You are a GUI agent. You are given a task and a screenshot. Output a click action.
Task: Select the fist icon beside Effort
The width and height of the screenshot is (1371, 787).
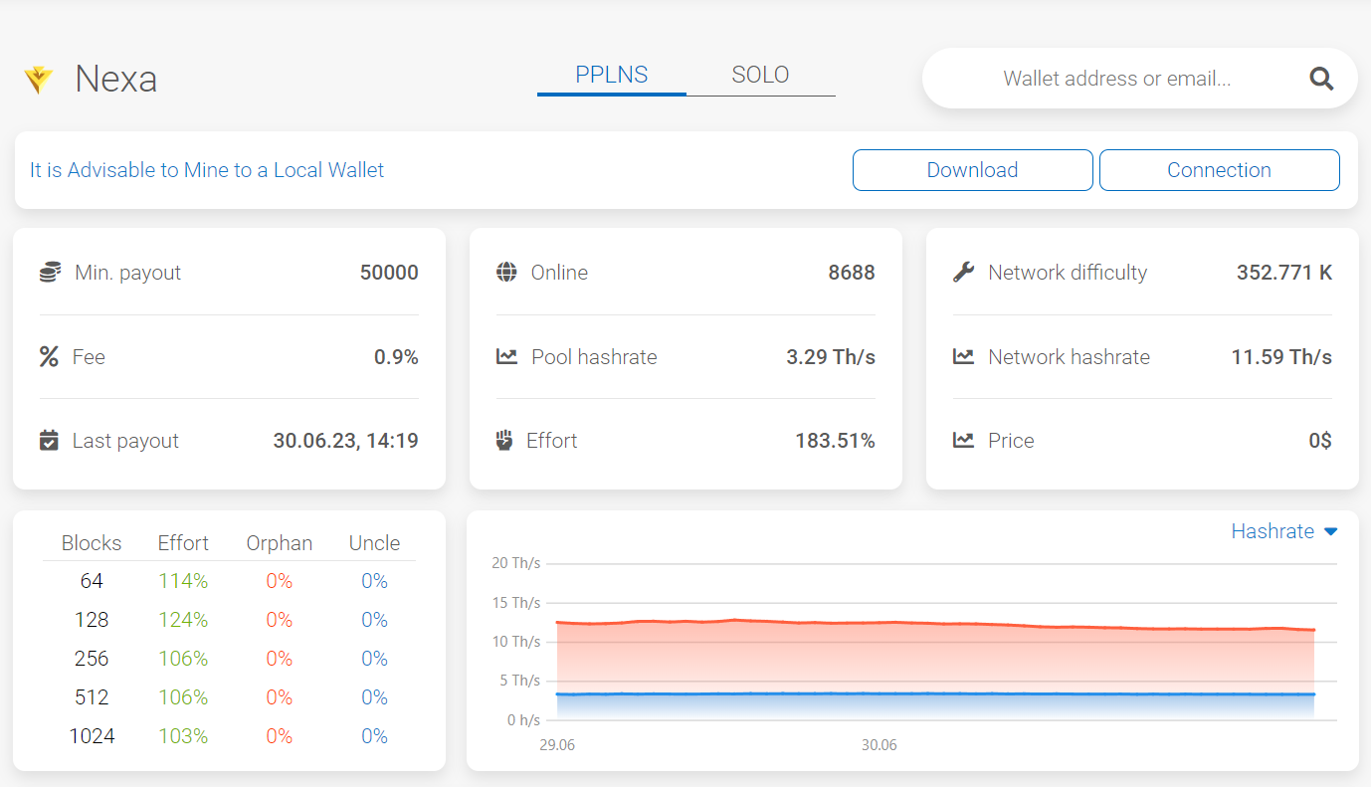point(506,440)
